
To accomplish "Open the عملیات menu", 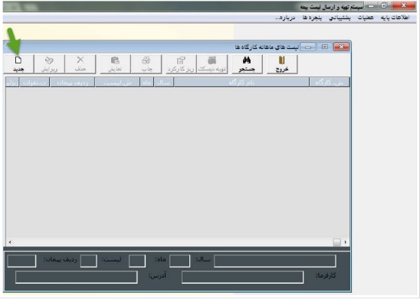I will point(366,18).
